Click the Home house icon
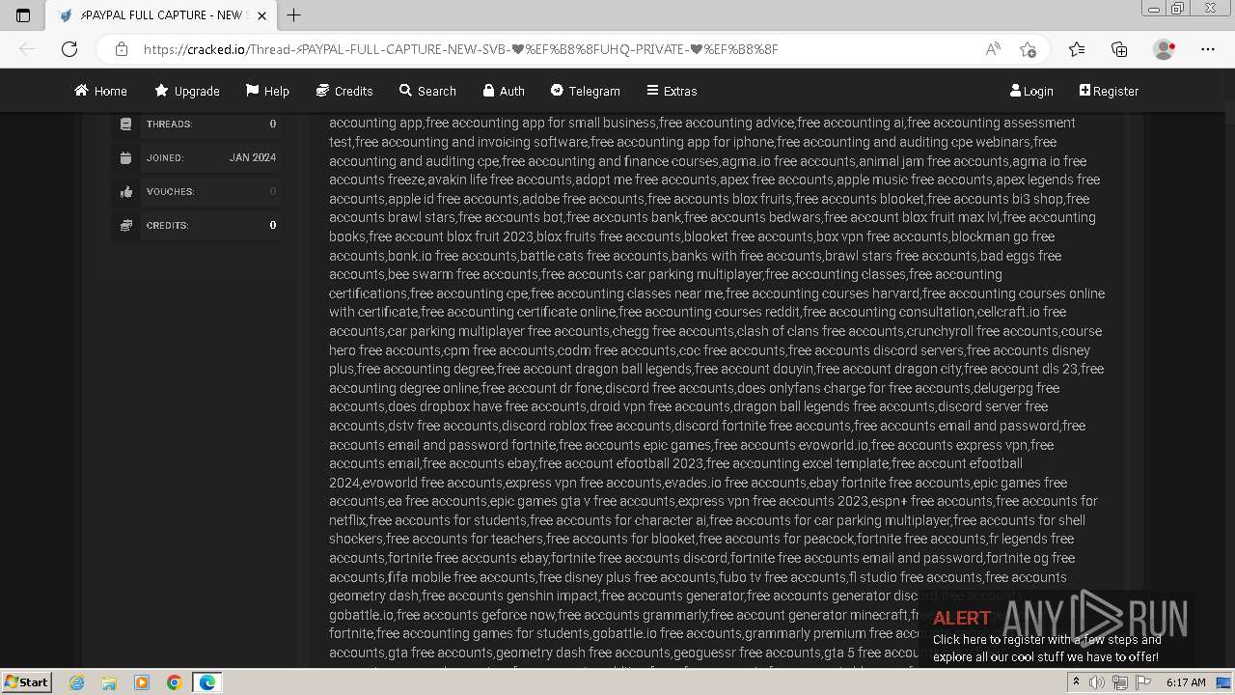1235x695 pixels. click(x=81, y=90)
